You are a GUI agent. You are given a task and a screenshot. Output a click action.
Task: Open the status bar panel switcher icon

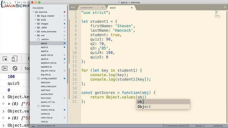click(x=33, y=126)
